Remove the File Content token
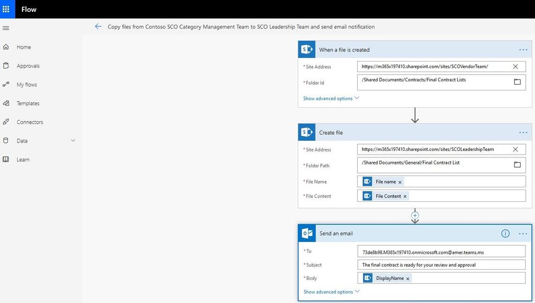Image resolution: width=535 pixels, height=303 pixels. [405, 196]
